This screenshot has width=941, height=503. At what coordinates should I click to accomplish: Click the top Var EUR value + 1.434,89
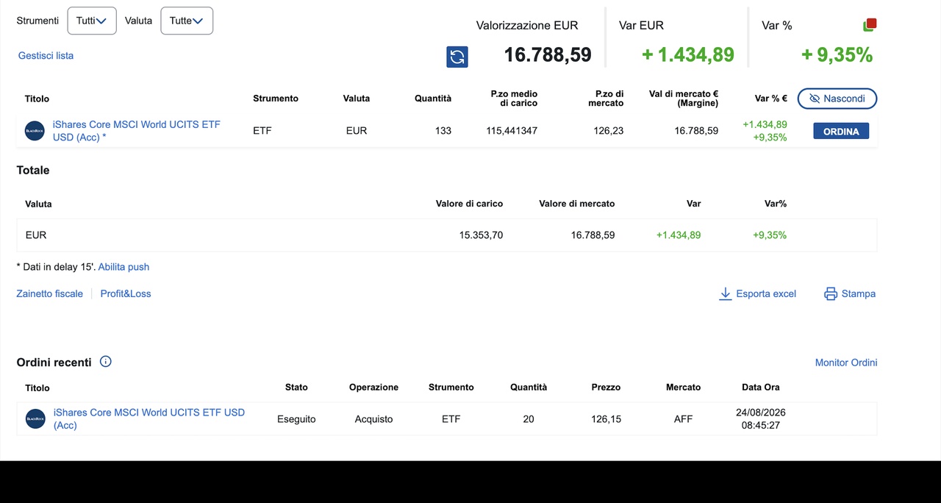688,55
